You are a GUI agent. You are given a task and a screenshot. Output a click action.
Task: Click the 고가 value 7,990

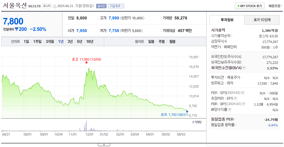tap(114, 18)
